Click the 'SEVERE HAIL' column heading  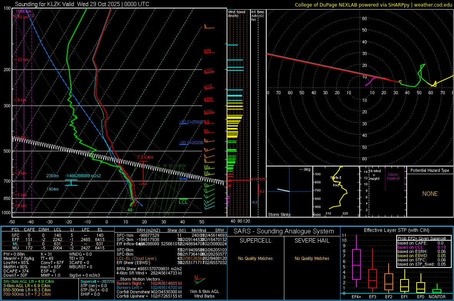point(312,241)
